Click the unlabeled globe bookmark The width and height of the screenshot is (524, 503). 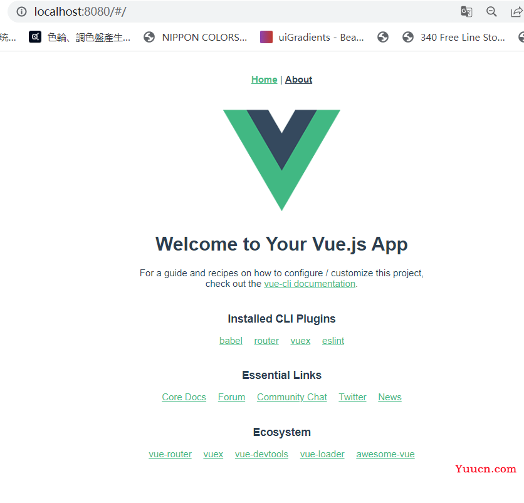pyautogui.click(x=383, y=37)
